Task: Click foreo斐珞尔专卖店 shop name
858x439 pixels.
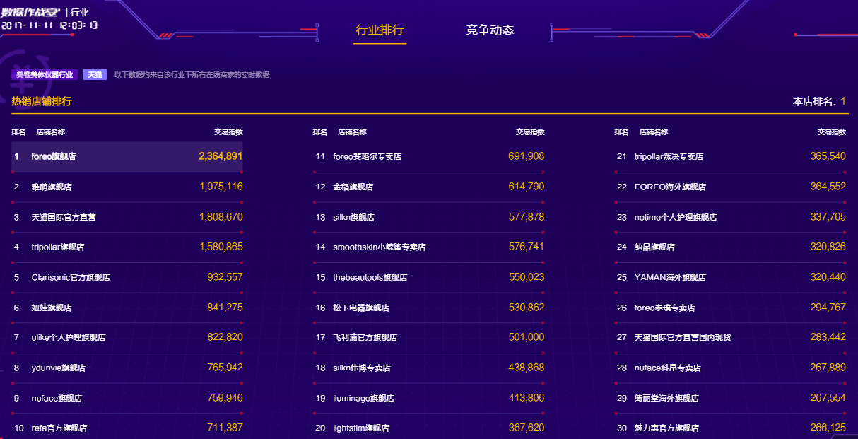Action: (x=368, y=157)
